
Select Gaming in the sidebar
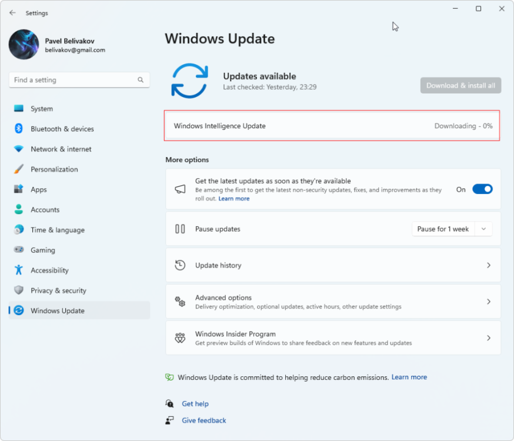coord(79,250)
